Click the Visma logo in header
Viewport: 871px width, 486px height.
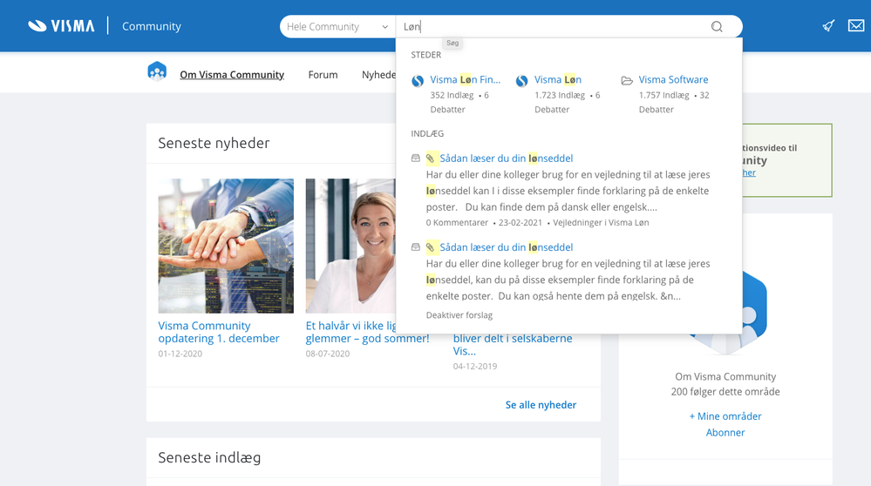(61, 26)
